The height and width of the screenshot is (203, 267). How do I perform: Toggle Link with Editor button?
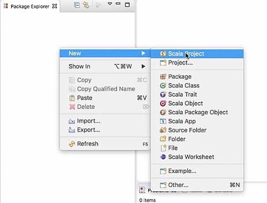[86, 5]
